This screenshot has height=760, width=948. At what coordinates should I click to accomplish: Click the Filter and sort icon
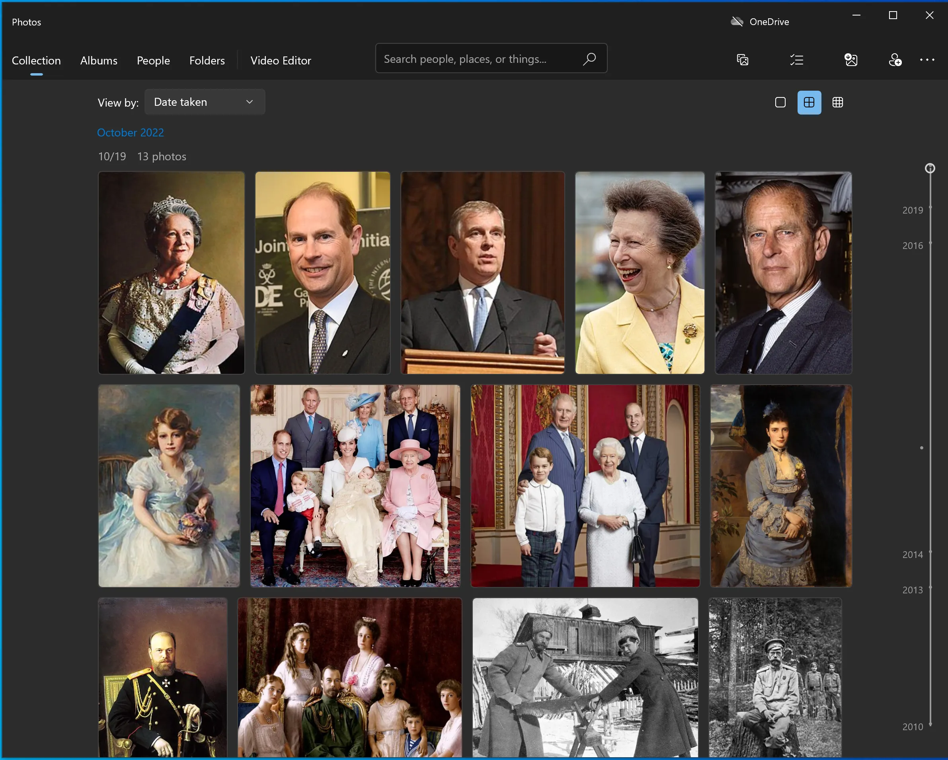tap(797, 60)
